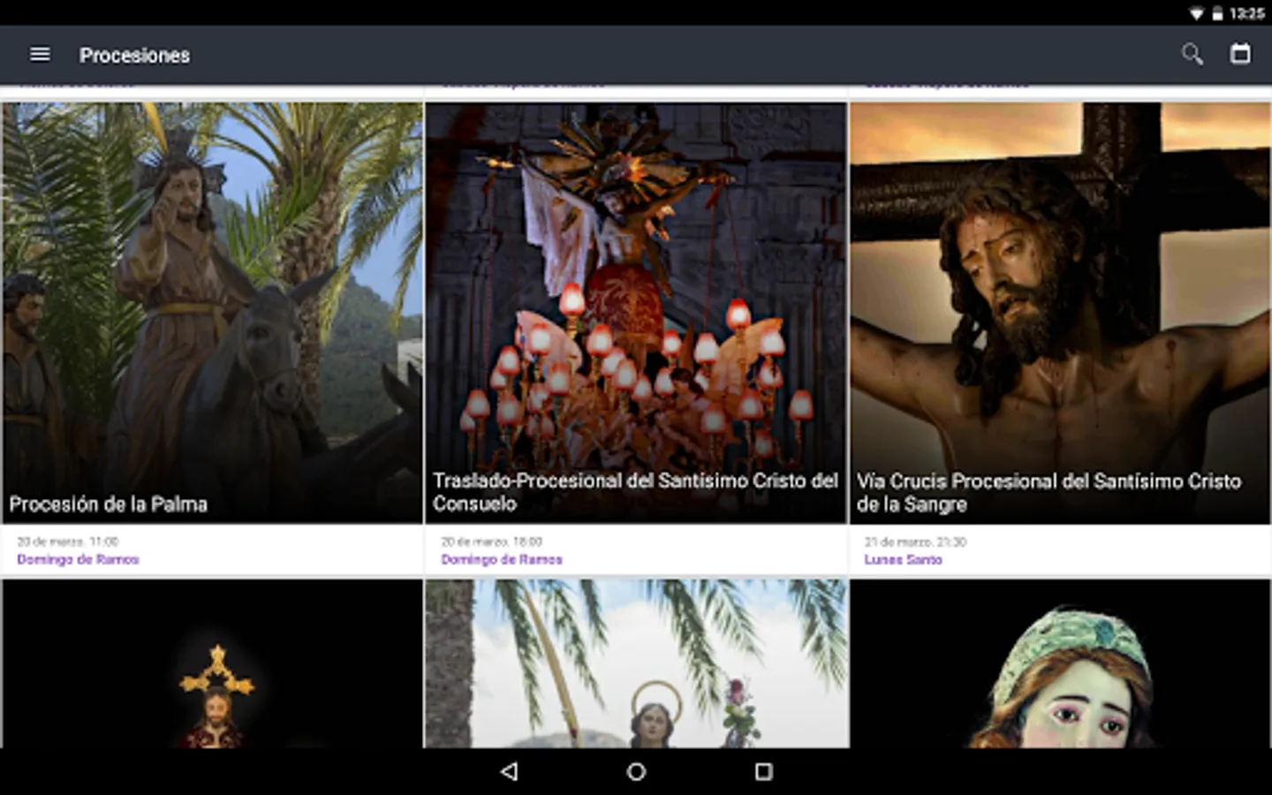Open the dark card with gold-crowned Christ
1272x795 pixels.
point(212,664)
